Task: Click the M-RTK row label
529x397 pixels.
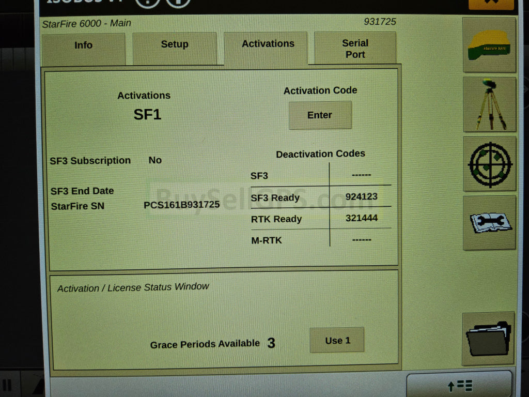Action: tap(267, 240)
